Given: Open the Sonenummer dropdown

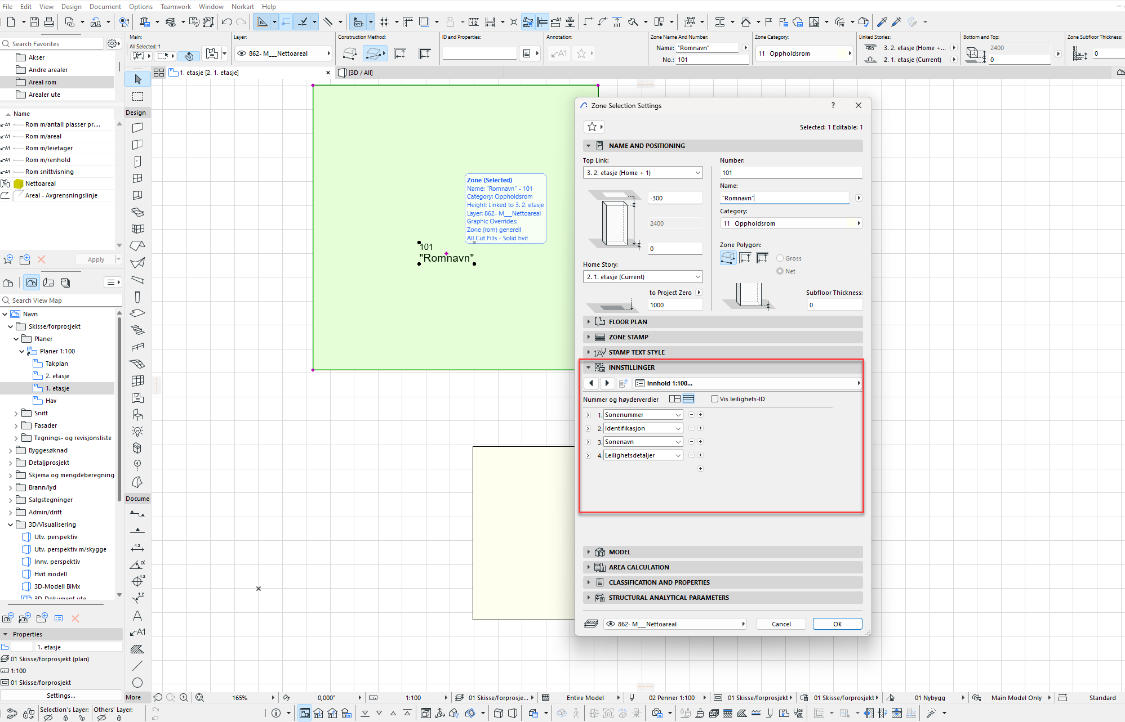Looking at the screenshot, I should (x=643, y=415).
